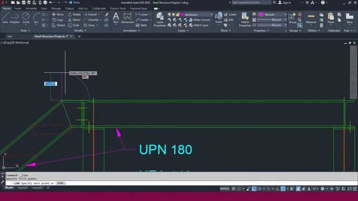This screenshot has width=358, height=201.
Task: Open the Insert block tool
Action: tap(219, 18)
